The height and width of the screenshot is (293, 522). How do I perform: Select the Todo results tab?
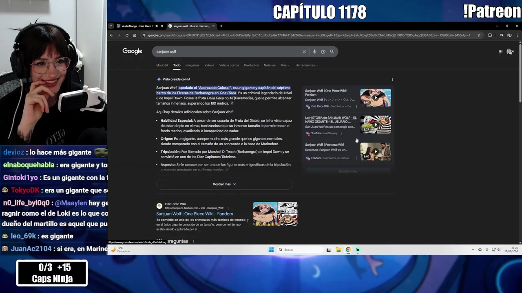click(x=177, y=65)
